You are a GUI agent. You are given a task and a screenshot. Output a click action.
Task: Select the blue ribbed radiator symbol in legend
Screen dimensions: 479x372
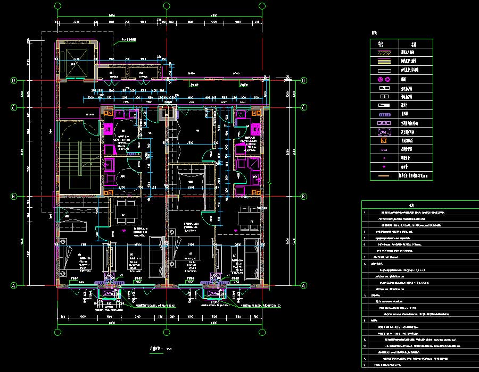pos(384,114)
